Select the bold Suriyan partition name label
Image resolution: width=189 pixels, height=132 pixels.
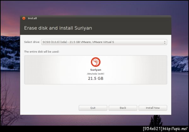pos(95,70)
